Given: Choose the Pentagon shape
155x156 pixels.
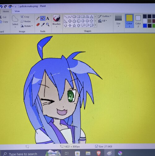Looking at the screenshot, I should 74,21.
